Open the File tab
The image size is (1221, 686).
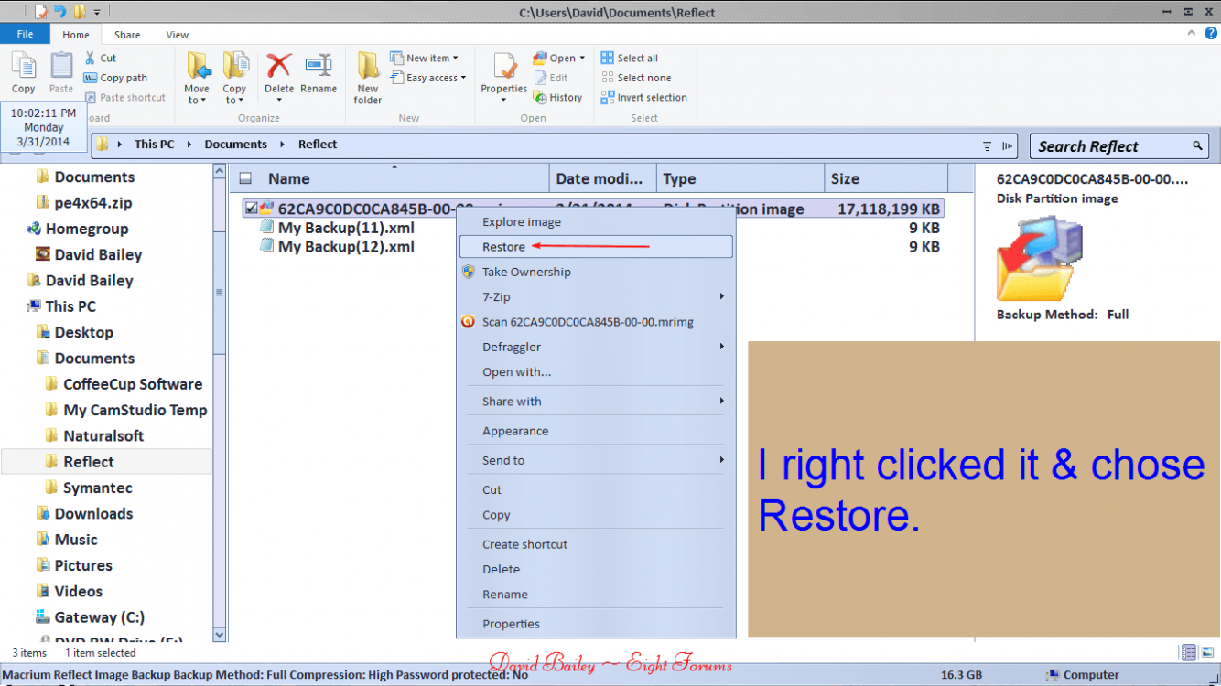pos(25,34)
